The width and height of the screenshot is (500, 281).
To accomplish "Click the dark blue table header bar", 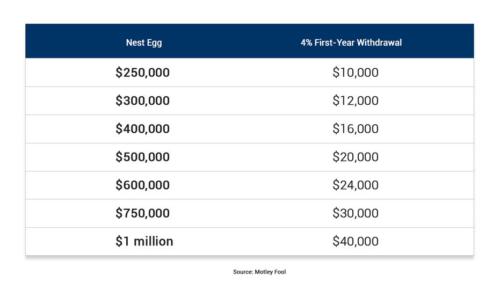I will [x=250, y=41].
